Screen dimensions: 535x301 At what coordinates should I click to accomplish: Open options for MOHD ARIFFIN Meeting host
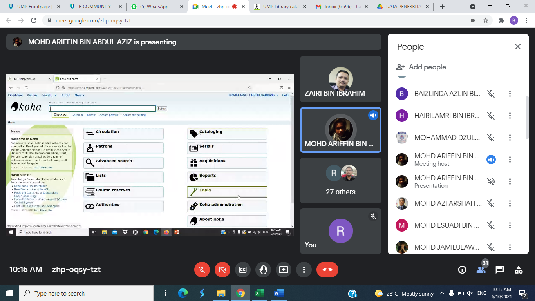click(510, 160)
